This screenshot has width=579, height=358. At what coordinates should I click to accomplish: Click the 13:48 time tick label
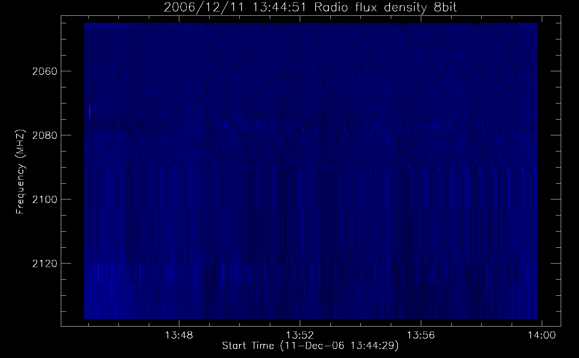pos(179,335)
